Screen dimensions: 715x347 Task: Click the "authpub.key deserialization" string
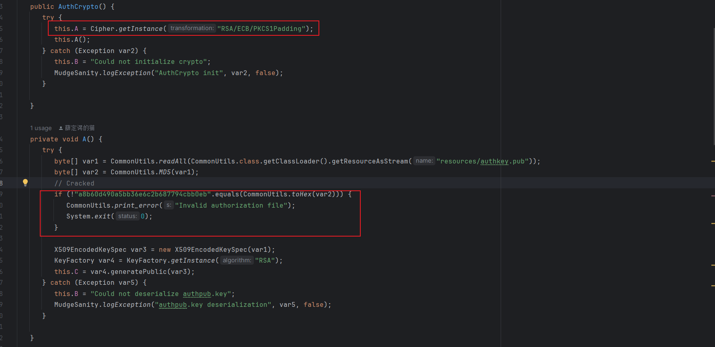coord(213,305)
